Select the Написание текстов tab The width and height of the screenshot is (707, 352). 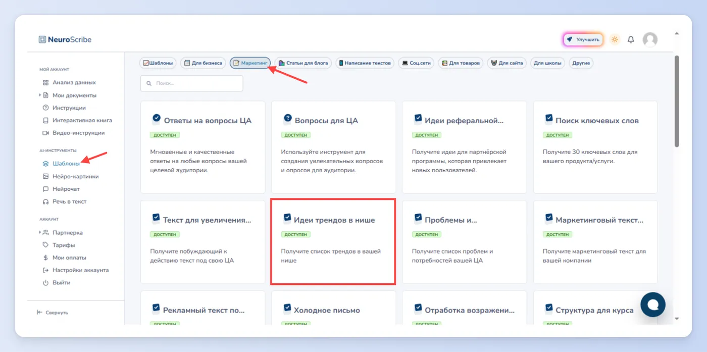[365, 63]
